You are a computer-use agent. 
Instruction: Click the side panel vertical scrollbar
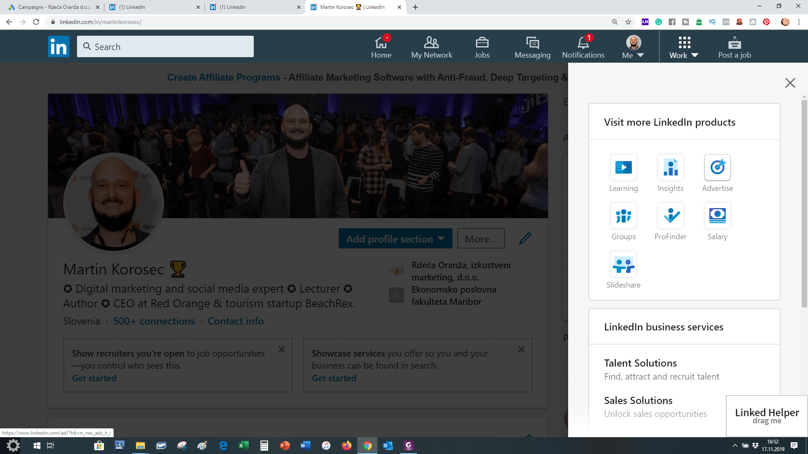coord(804,202)
